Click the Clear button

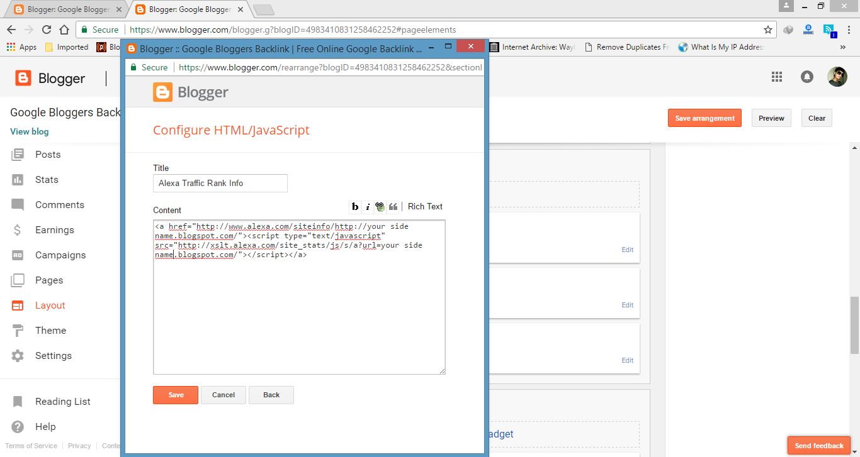817,118
